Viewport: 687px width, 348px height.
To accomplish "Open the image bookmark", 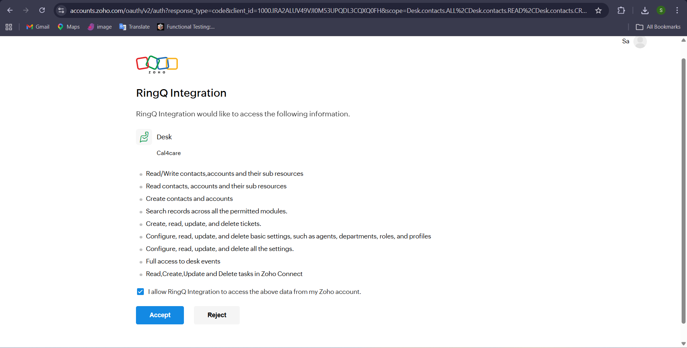I will point(100,27).
